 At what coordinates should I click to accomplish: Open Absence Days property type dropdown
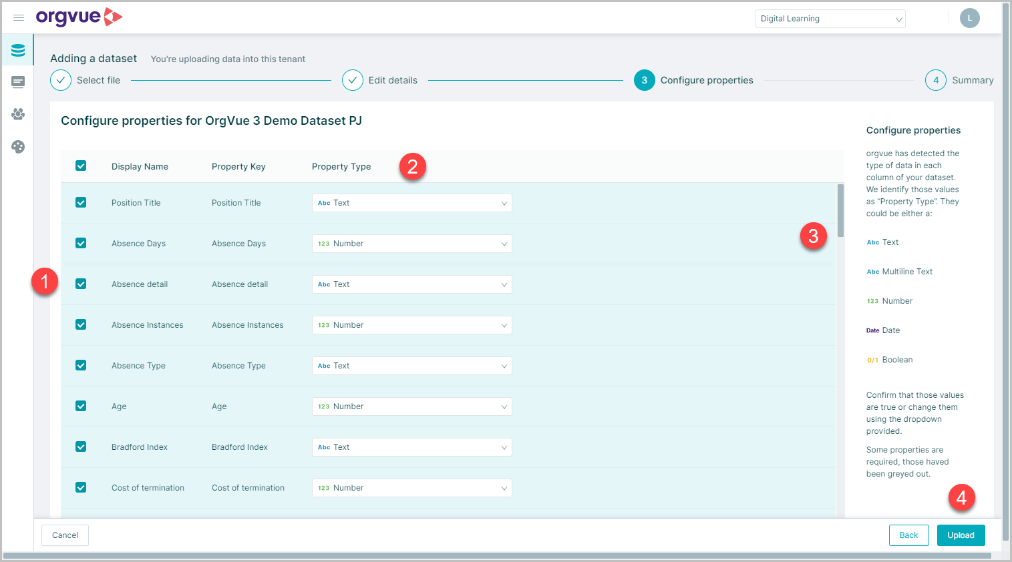412,244
